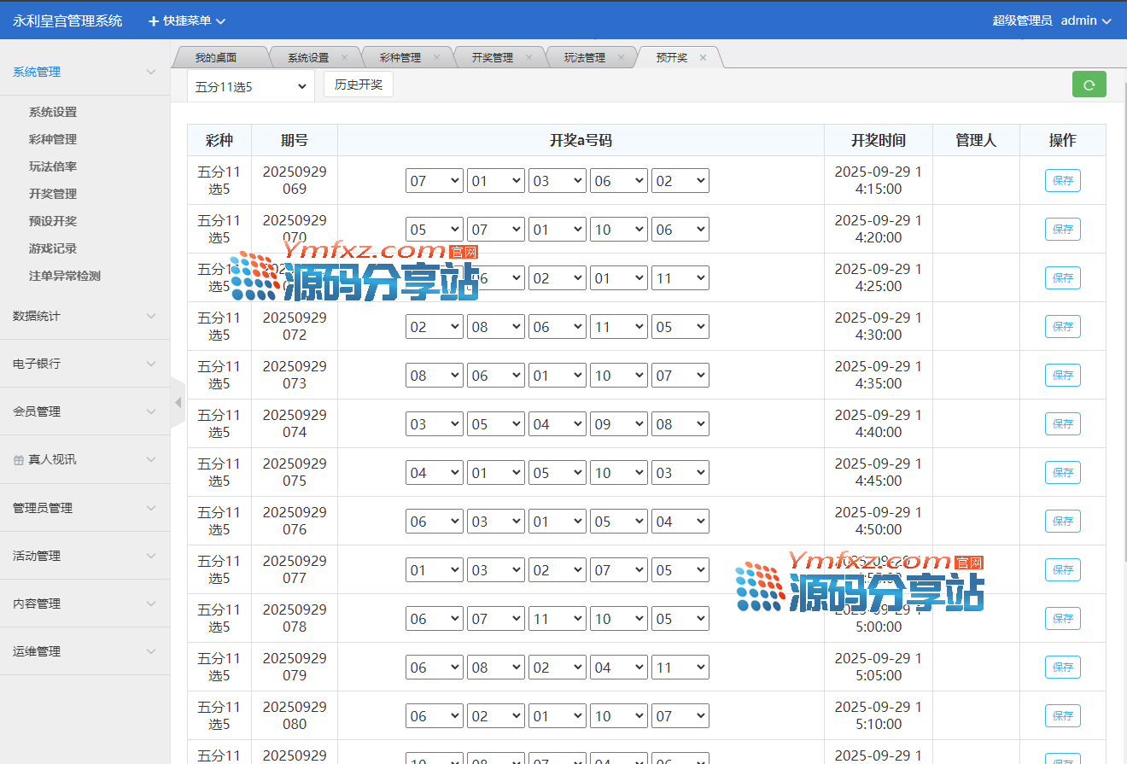Switch to the 彩种管理 tab

point(400,58)
